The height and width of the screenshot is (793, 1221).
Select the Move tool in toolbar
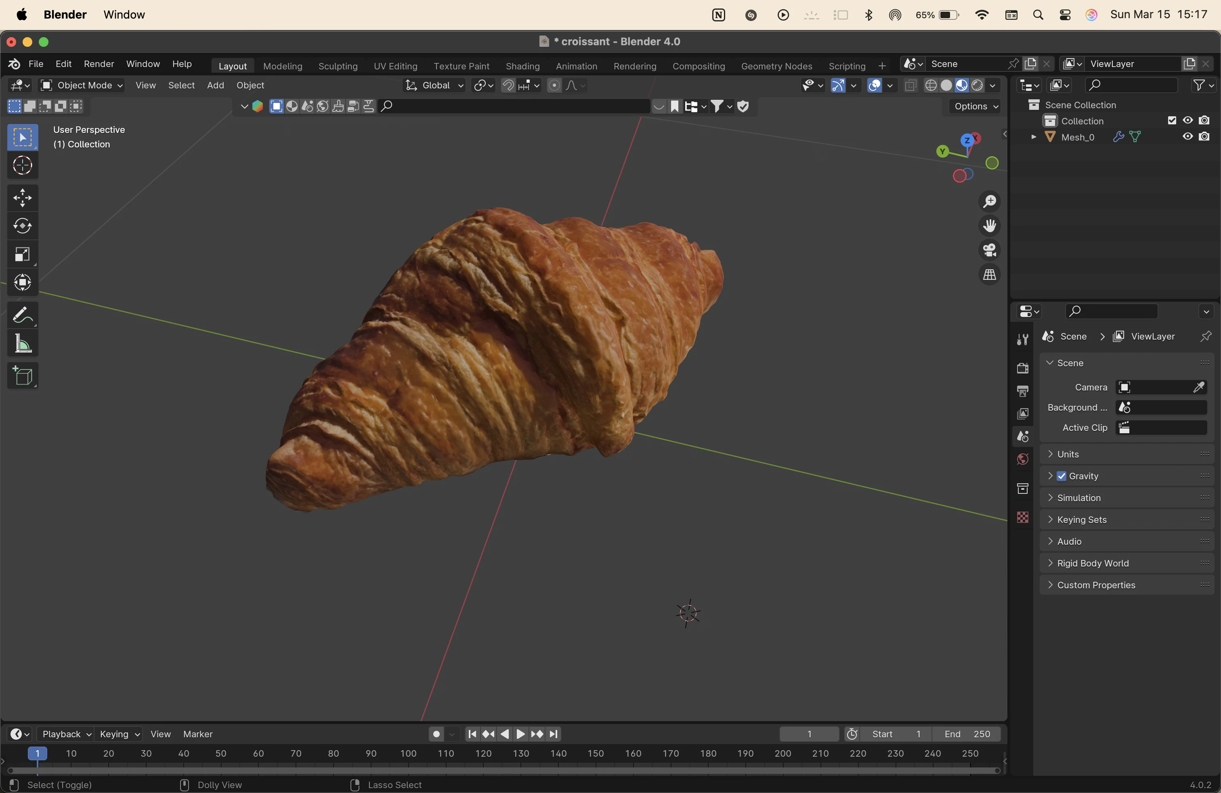23,198
